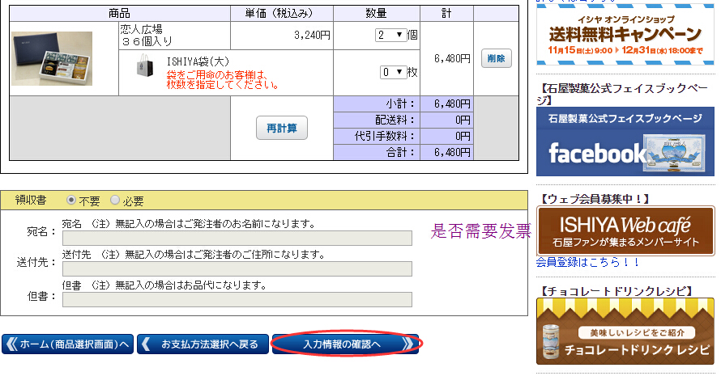Click the 削除 delete button
721x376 pixels.
tap(496, 58)
